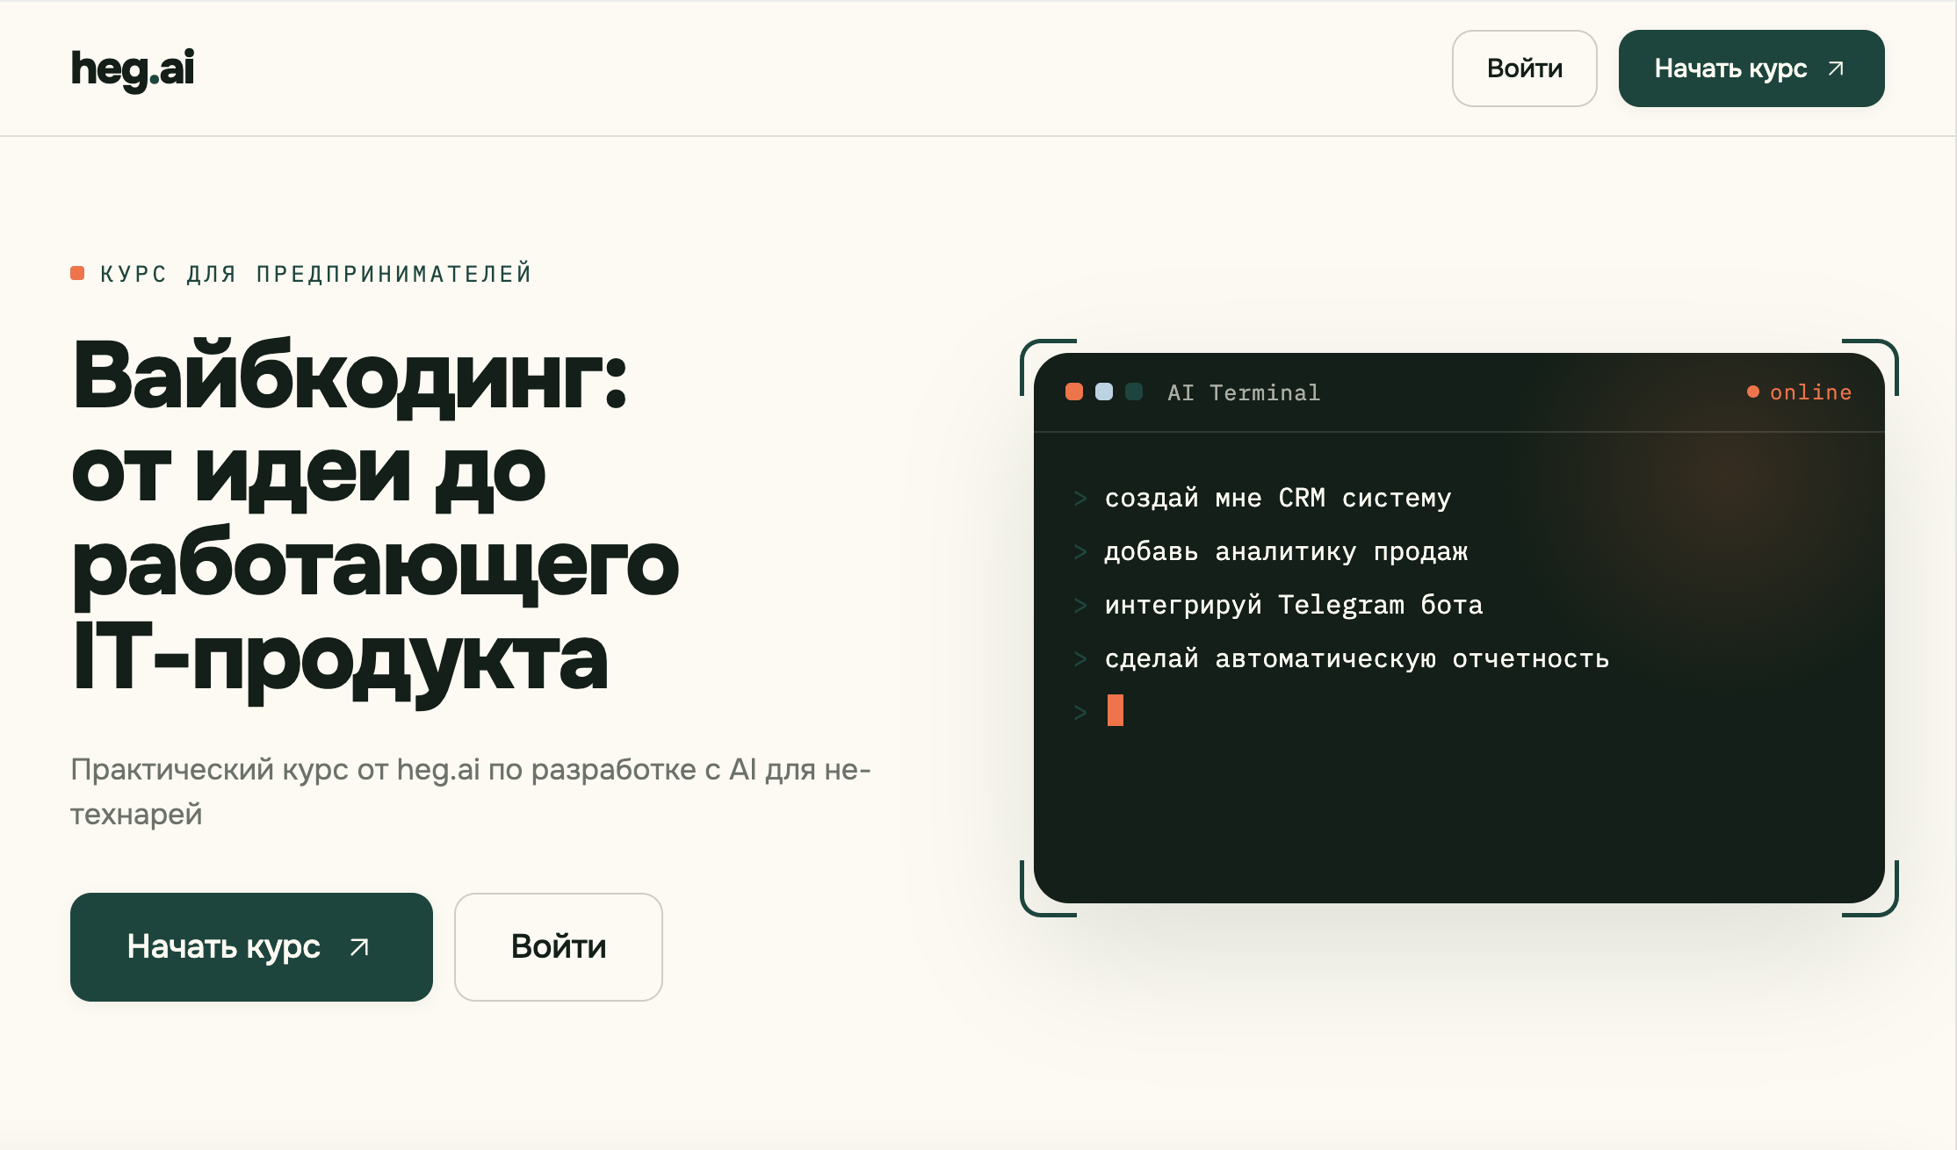The image size is (1957, 1150).
Task: Click the КУРС ДЛЯ ПРЕДПРИНИМАТЕЛЕЙ label
Action: coord(316,274)
